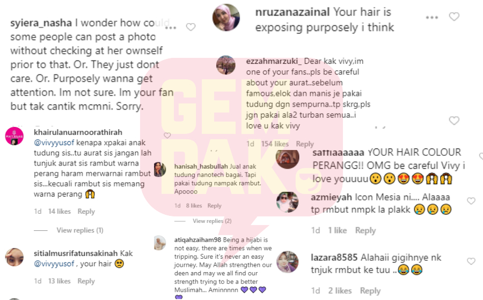
Task: Open sitialmusrifatunsakinah's profile avatar
Action: (x=14, y=257)
